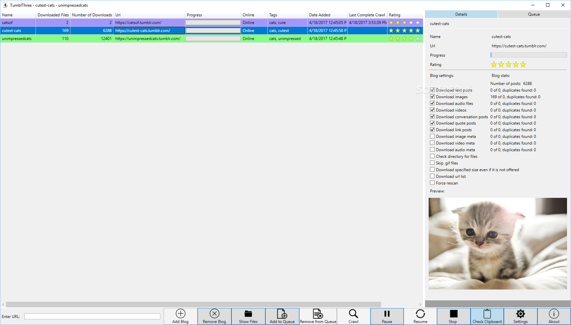
Task: Click the horizontal scrollbar of blog list
Action: click(194, 304)
